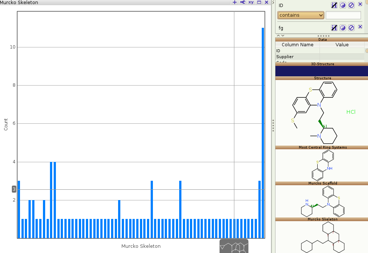Disable the ID filter

tap(351, 5)
